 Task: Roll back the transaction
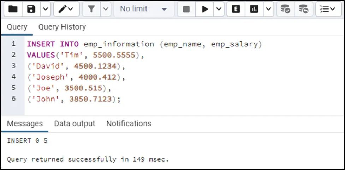(x=303, y=10)
